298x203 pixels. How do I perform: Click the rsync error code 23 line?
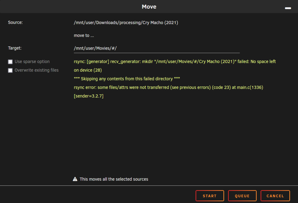(x=168, y=87)
